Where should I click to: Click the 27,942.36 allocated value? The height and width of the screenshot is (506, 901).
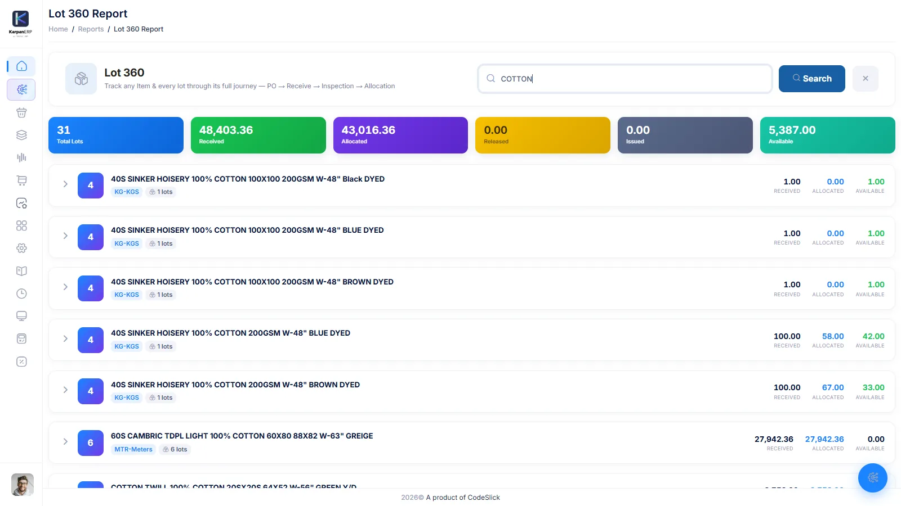tap(824, 439)
